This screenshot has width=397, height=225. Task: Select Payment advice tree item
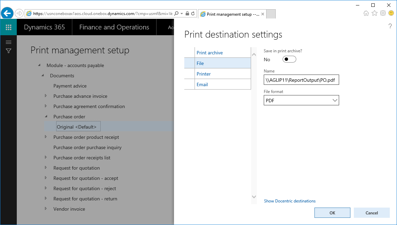coord(70,86)
